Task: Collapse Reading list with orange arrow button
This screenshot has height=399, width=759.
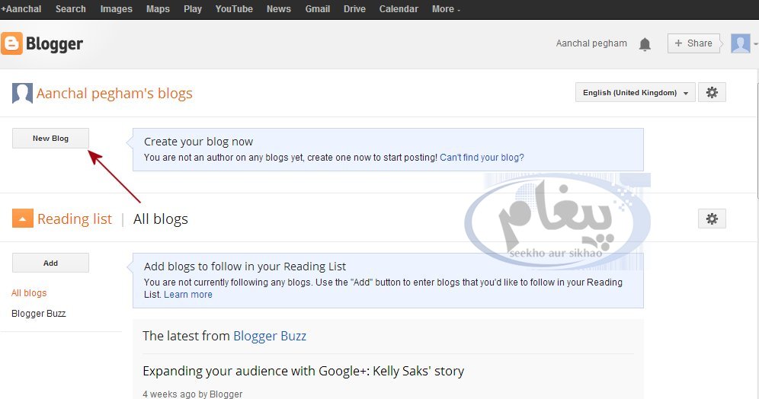Action: pyautogui.click(x=23, y=219)
